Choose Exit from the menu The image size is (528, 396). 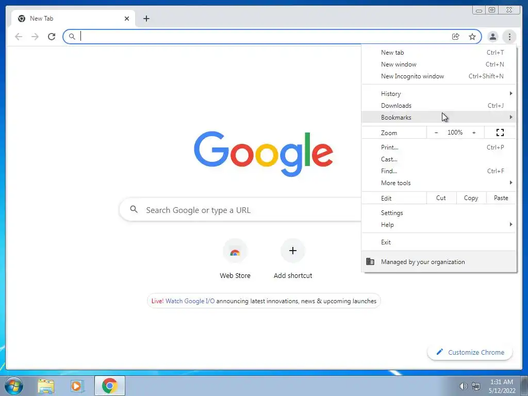(439, 242)
